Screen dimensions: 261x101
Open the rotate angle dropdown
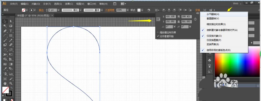tap(174, 27)
